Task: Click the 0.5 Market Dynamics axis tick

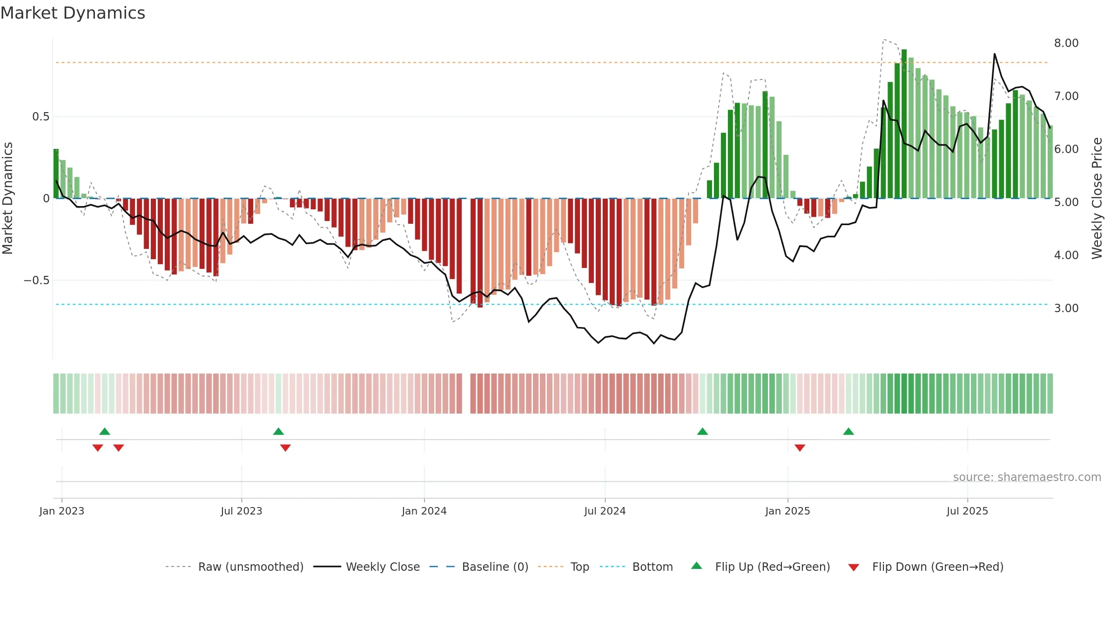Action: click(41, 116)
